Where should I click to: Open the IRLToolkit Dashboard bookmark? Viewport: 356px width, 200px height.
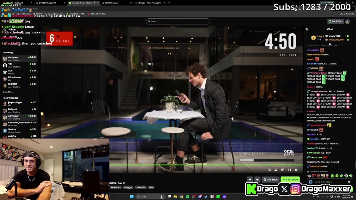point(97,14)
